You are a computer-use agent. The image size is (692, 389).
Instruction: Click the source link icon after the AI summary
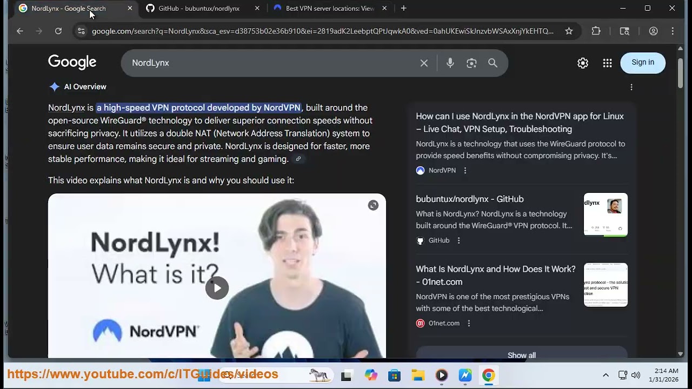point(298,159)
